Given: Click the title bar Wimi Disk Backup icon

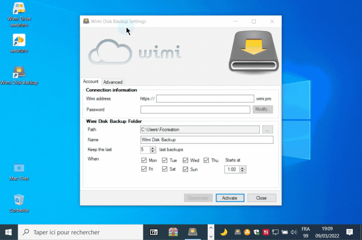Looking at the screenshot, I should click(x=86, y=21).
